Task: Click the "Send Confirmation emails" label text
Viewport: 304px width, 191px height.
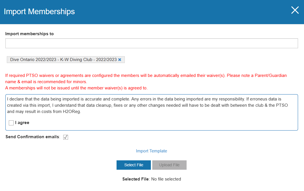Action: pyautogui.click(x=33, y=137)
